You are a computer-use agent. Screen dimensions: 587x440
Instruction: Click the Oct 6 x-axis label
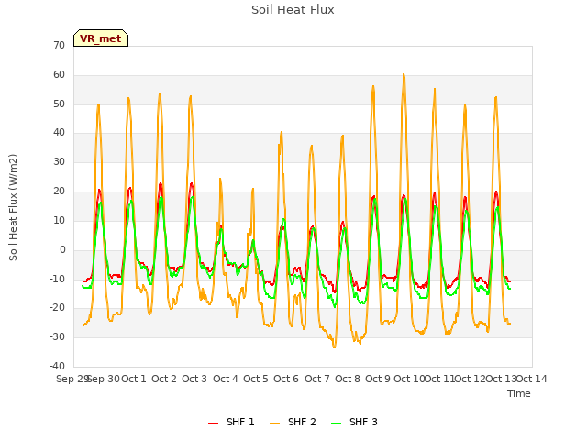286,379
